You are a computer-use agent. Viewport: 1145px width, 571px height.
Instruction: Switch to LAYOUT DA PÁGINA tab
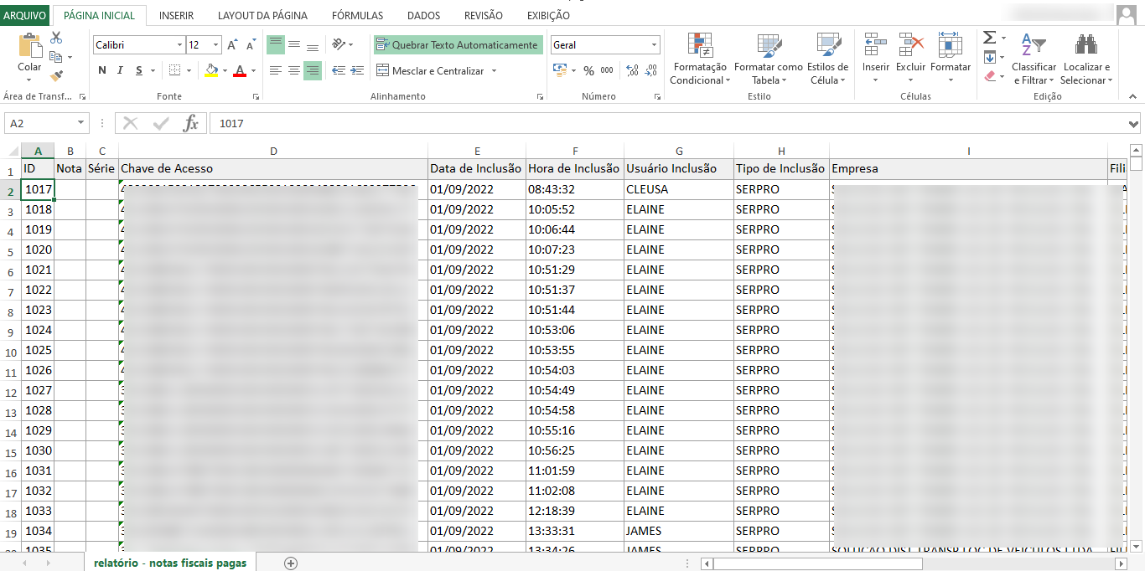[262, 15]
